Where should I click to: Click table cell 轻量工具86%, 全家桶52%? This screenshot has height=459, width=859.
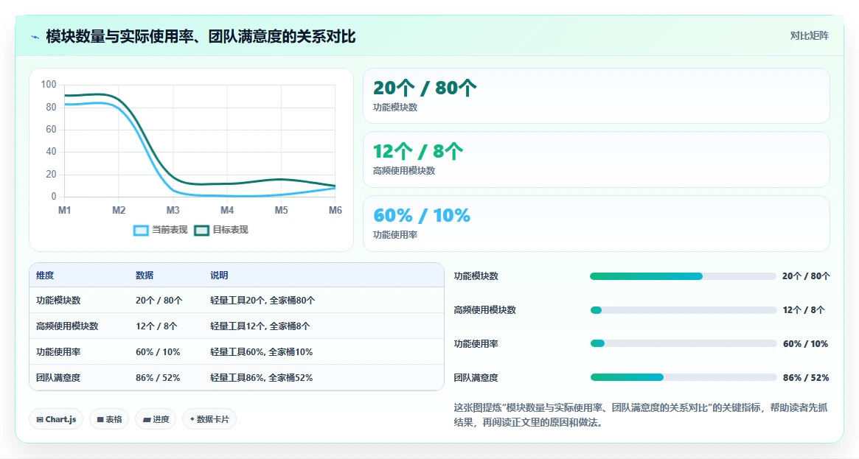[261, 377]
